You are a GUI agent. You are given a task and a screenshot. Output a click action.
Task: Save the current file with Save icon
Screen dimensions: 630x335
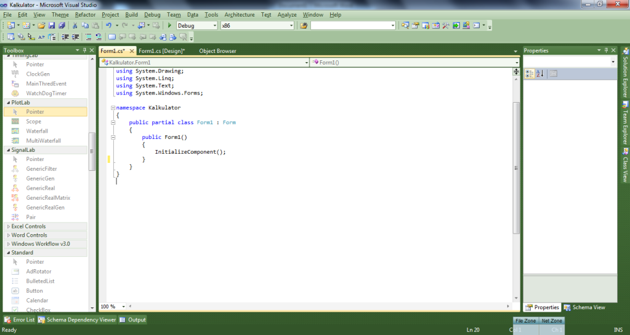(52, 25)
